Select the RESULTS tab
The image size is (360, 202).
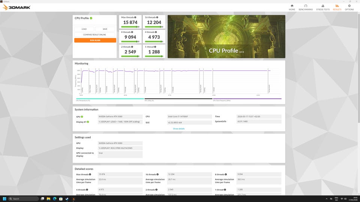337,7
